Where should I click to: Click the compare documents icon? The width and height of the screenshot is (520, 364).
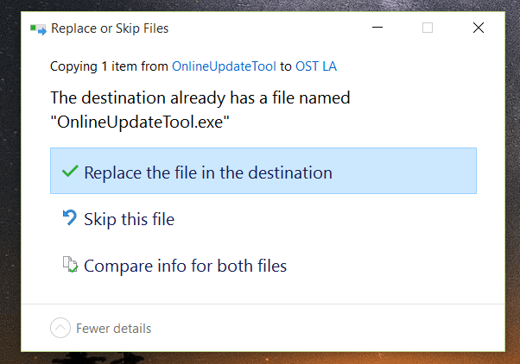coord(70,264)
